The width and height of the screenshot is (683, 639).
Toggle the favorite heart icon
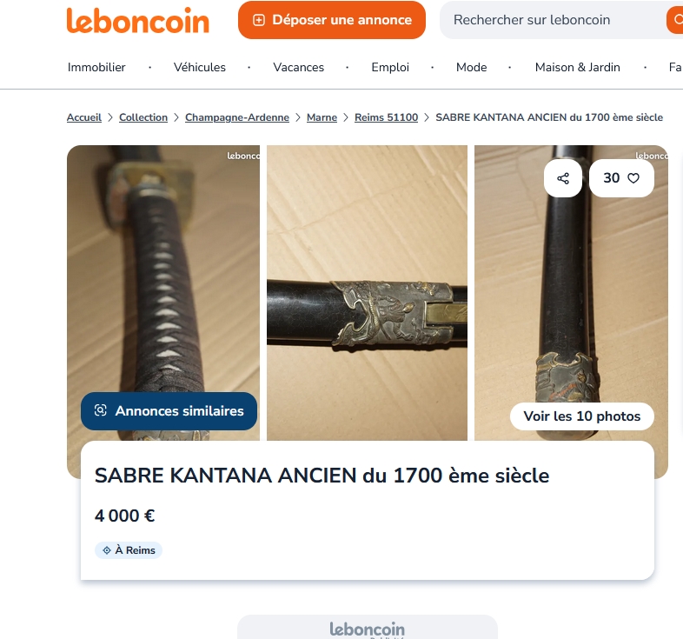point(633,178)
